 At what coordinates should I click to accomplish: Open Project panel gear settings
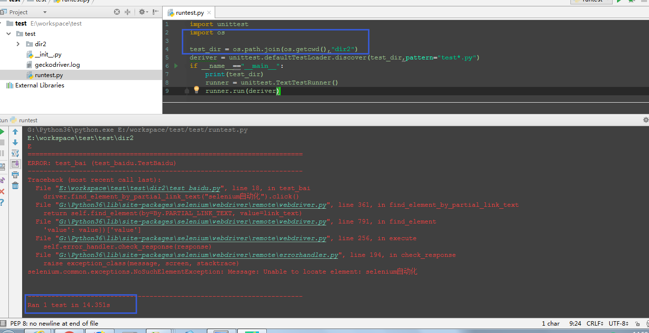(x=142, y=12)
